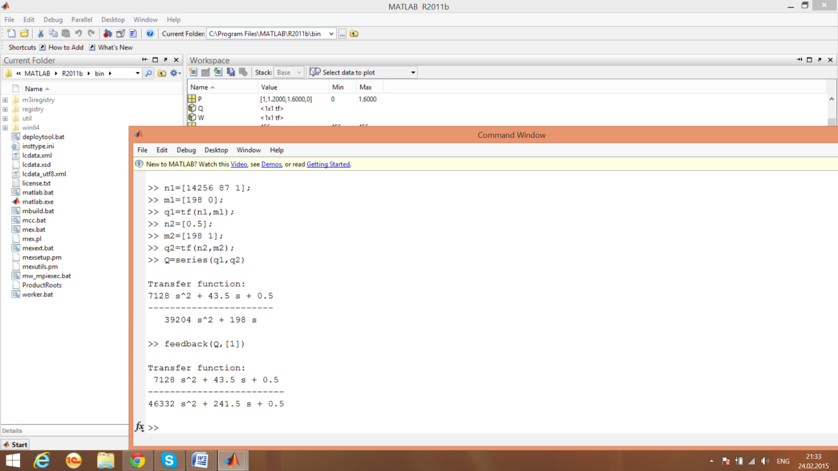The image size is (838, 471).
Task: Click the Demos link in info bar
Action: pos(272,164)
